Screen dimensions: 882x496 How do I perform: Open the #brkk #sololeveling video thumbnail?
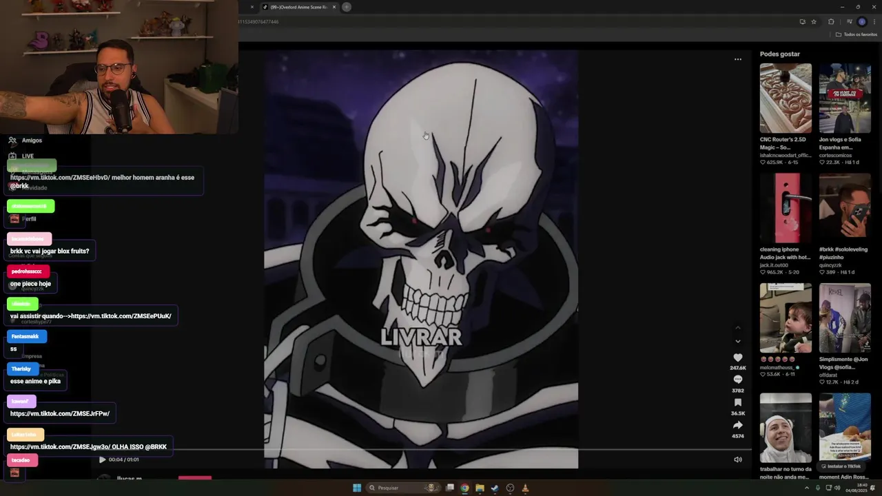pos(845,208)
